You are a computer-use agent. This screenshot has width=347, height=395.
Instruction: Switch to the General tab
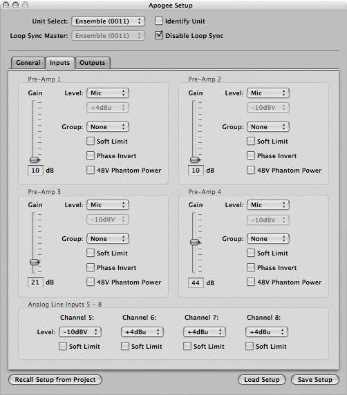coord(28,62)
